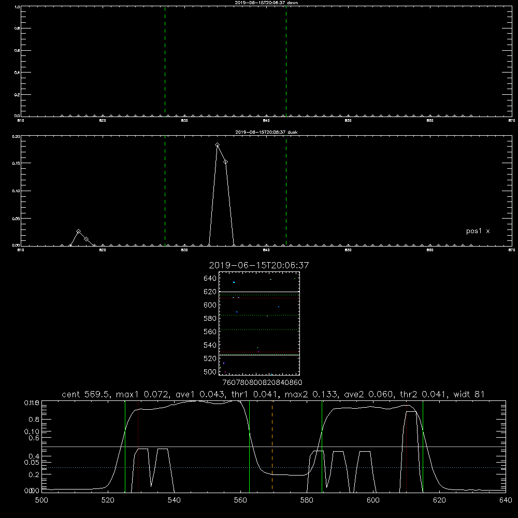Click the lower diamond on small dusk bump near 818
Viewport: 518px width, 518px height.
pos(86,239)
